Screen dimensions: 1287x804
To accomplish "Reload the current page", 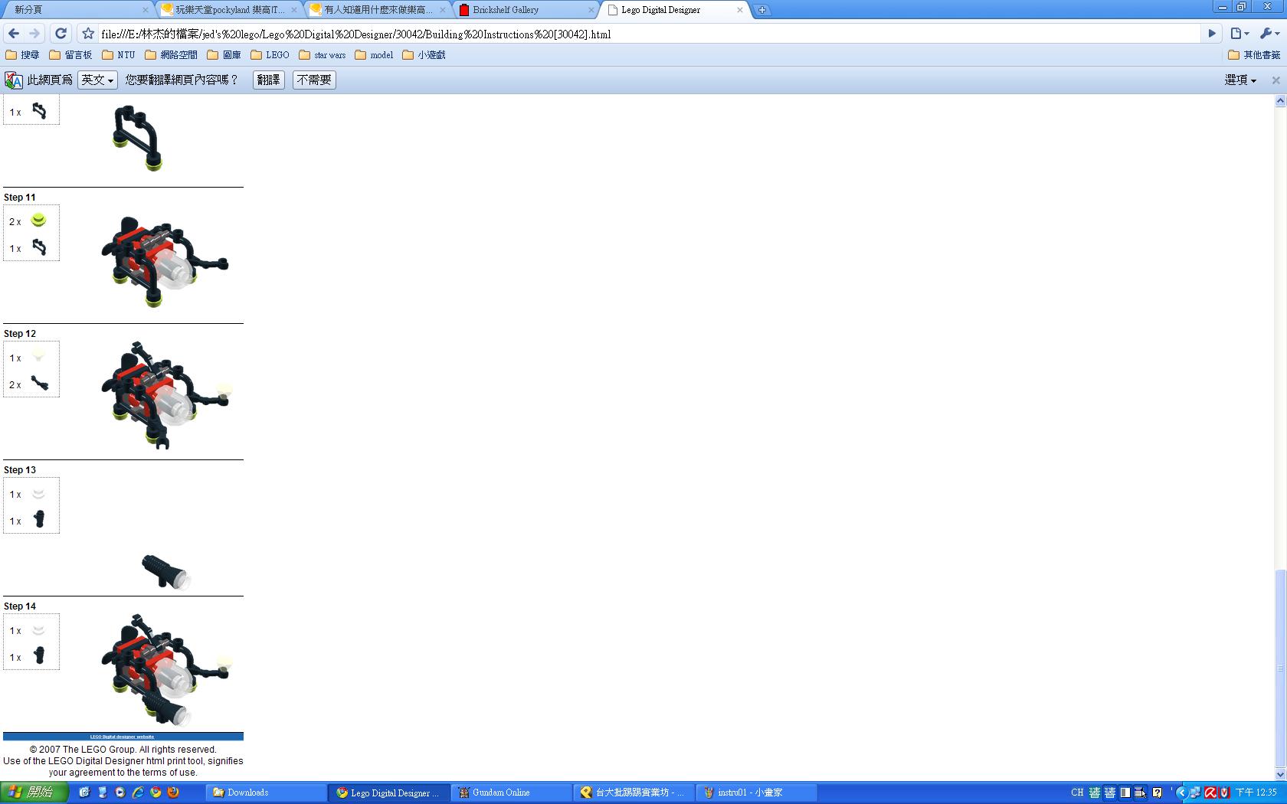I will (61, 34).
